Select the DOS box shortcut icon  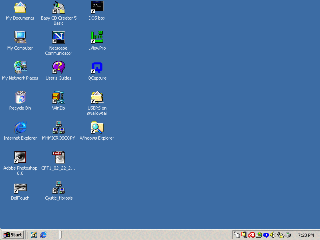tap(97, 7)
